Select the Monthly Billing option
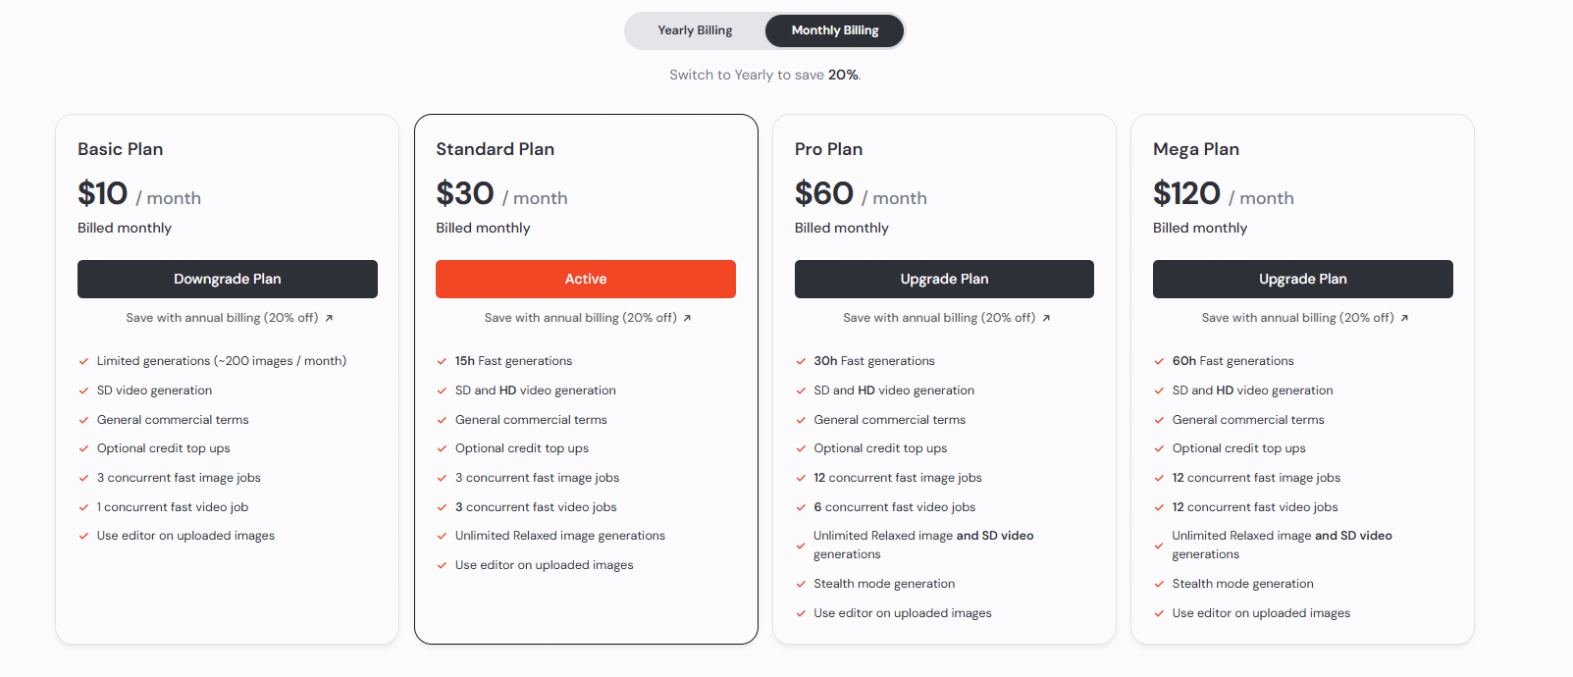 834,30
